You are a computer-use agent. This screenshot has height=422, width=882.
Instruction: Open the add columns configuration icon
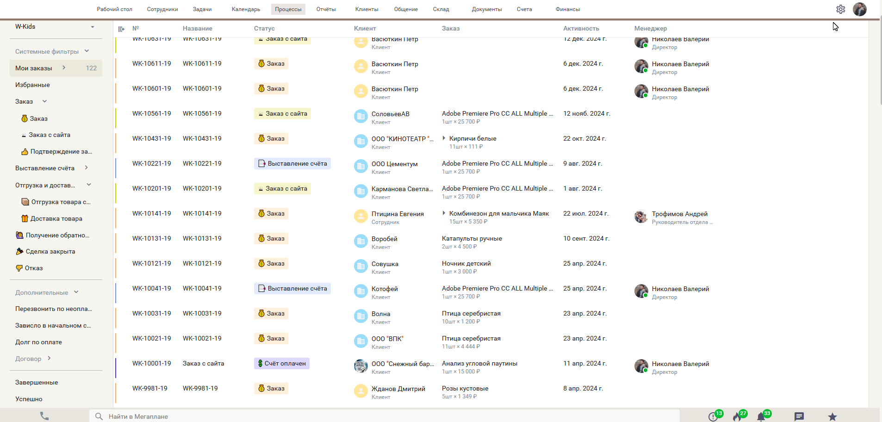(121, 29)
